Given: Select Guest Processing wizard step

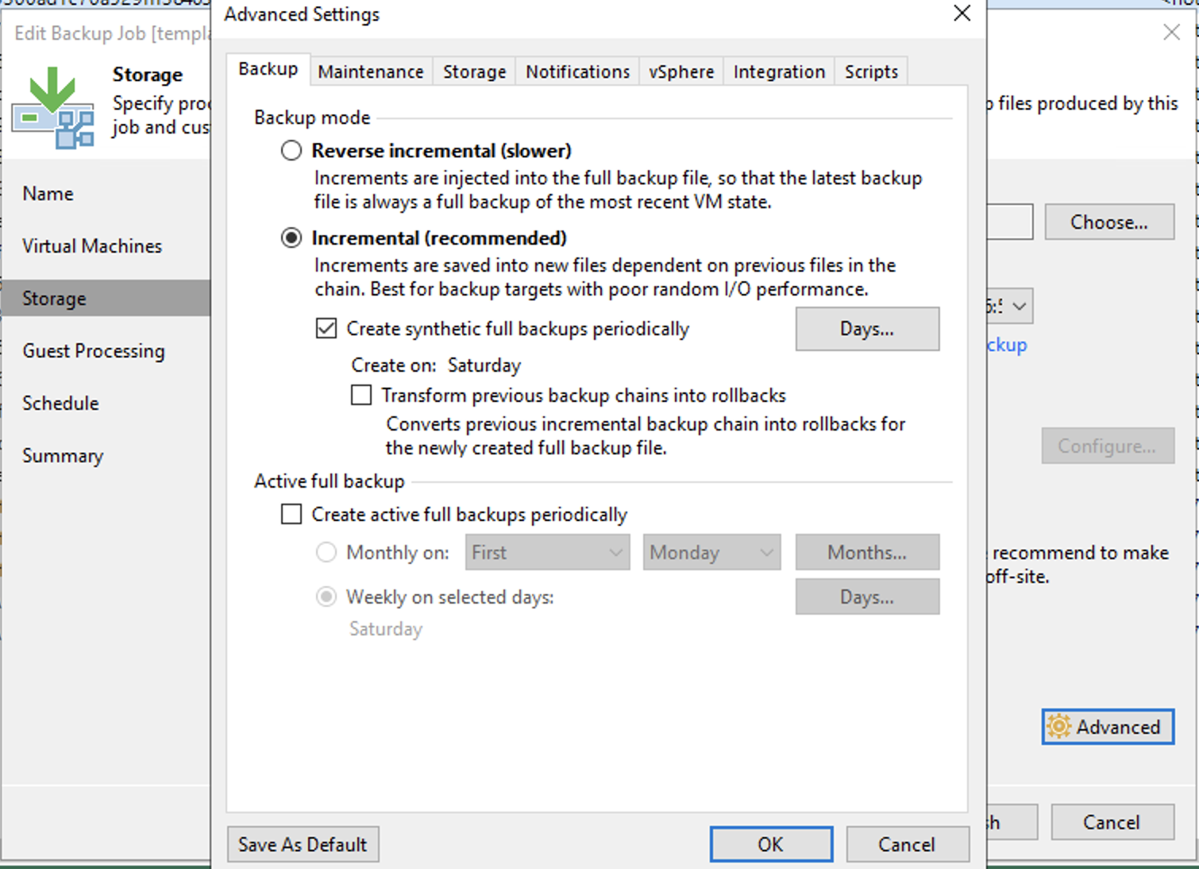Looking at the screenshot, I should (x=94, y=351).
